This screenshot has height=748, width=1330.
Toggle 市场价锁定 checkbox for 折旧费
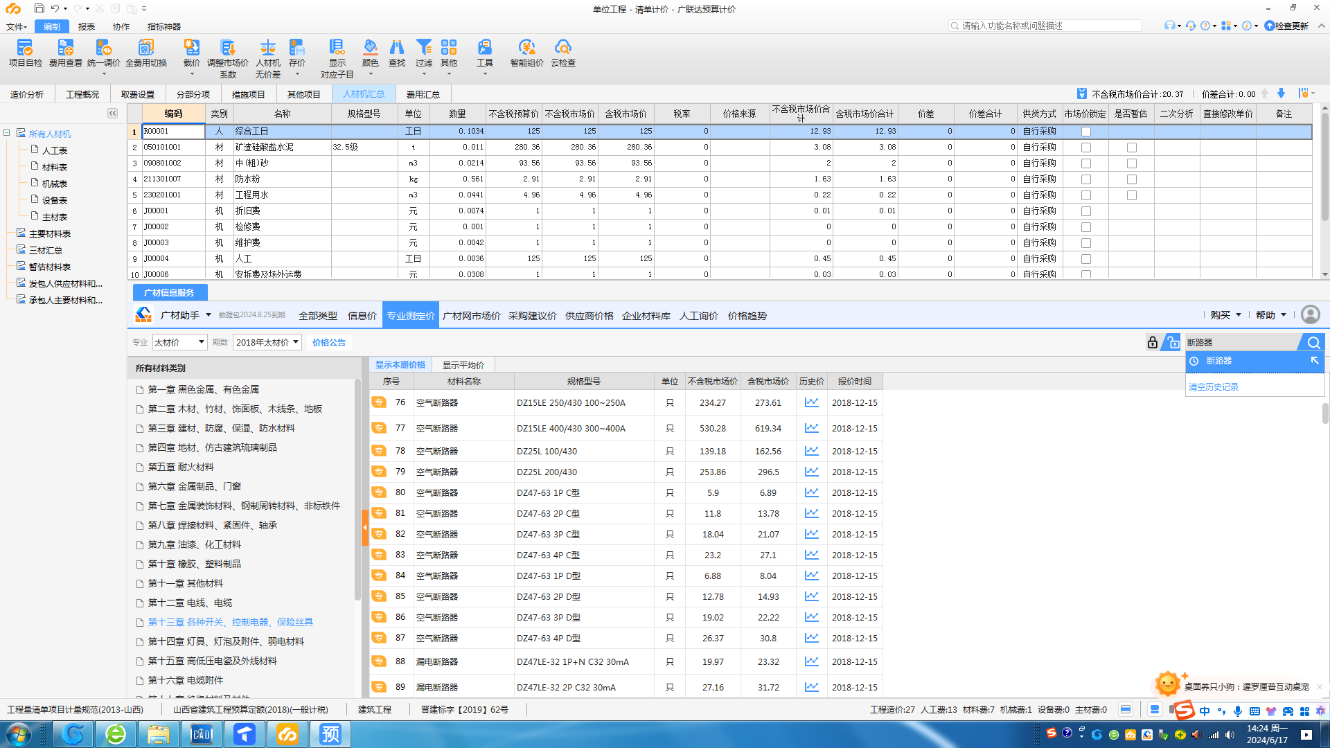[1086, 211]
